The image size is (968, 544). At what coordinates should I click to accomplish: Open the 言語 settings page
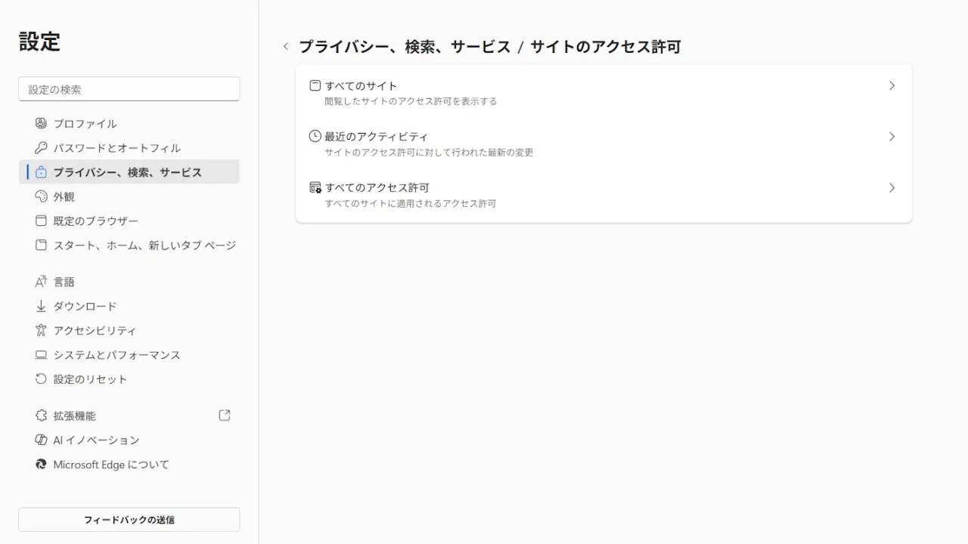click(x=64, y=282)
